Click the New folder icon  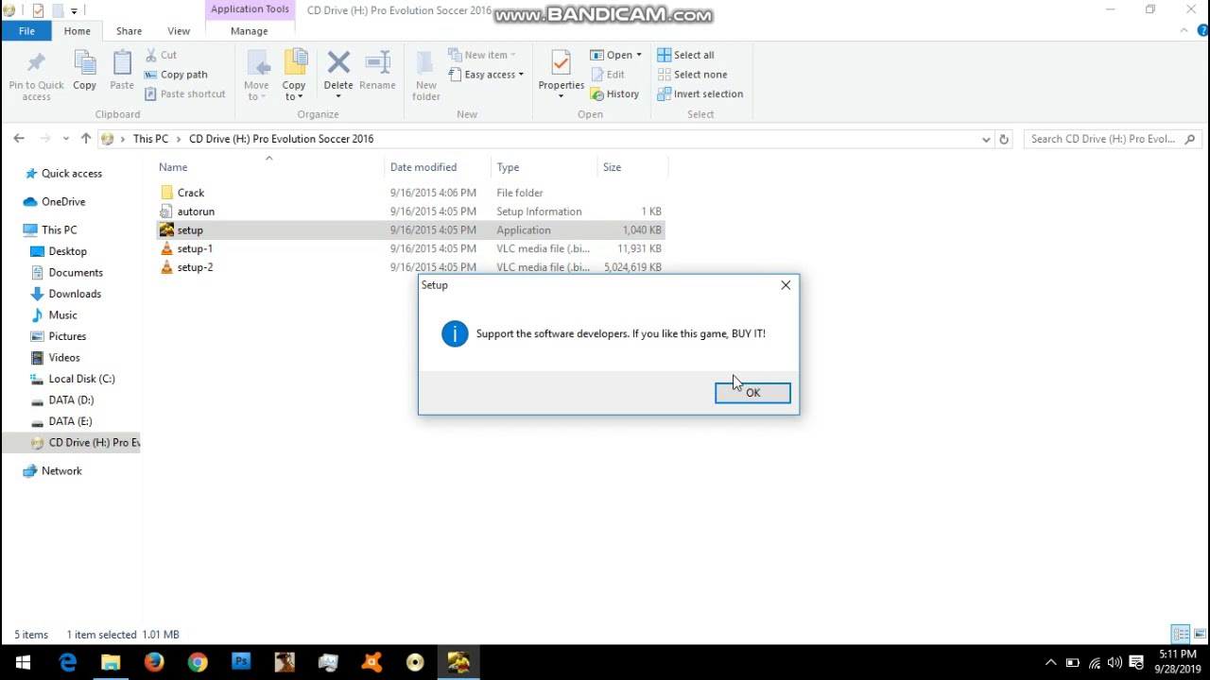(426, 63)
